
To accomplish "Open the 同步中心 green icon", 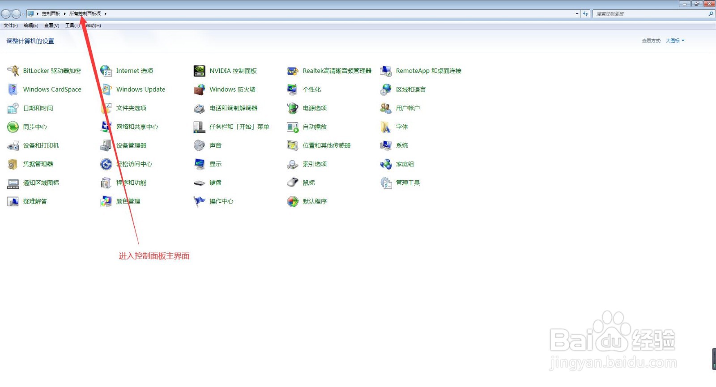I will pos(13,127).
